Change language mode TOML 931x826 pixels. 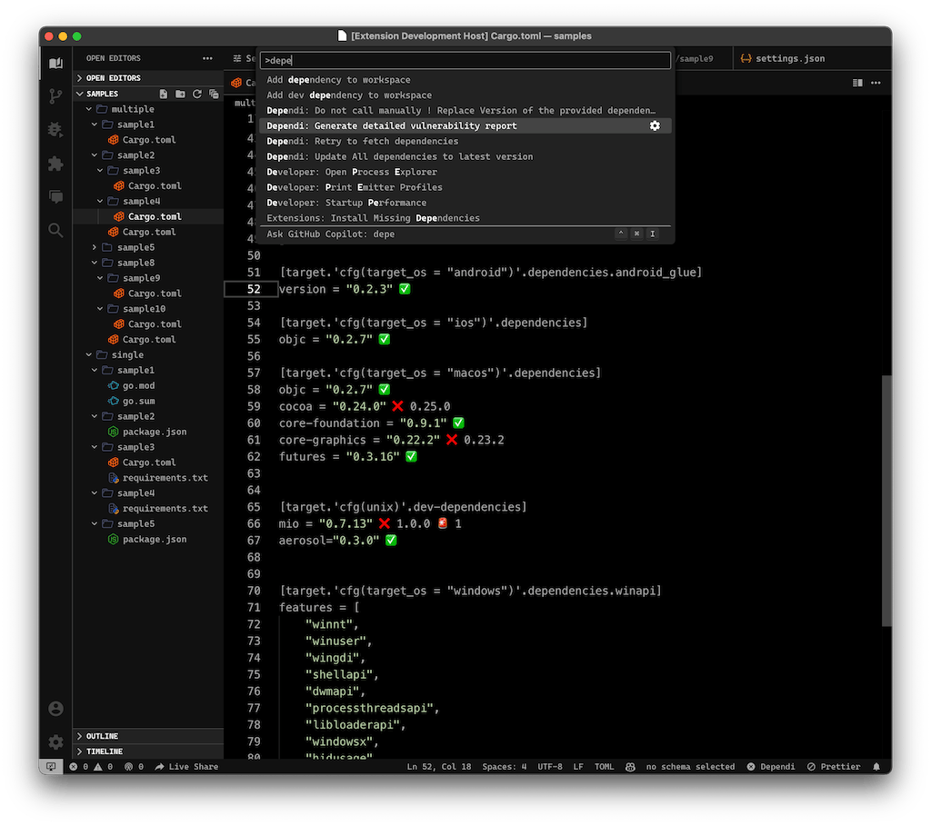(x=604, y=767)
